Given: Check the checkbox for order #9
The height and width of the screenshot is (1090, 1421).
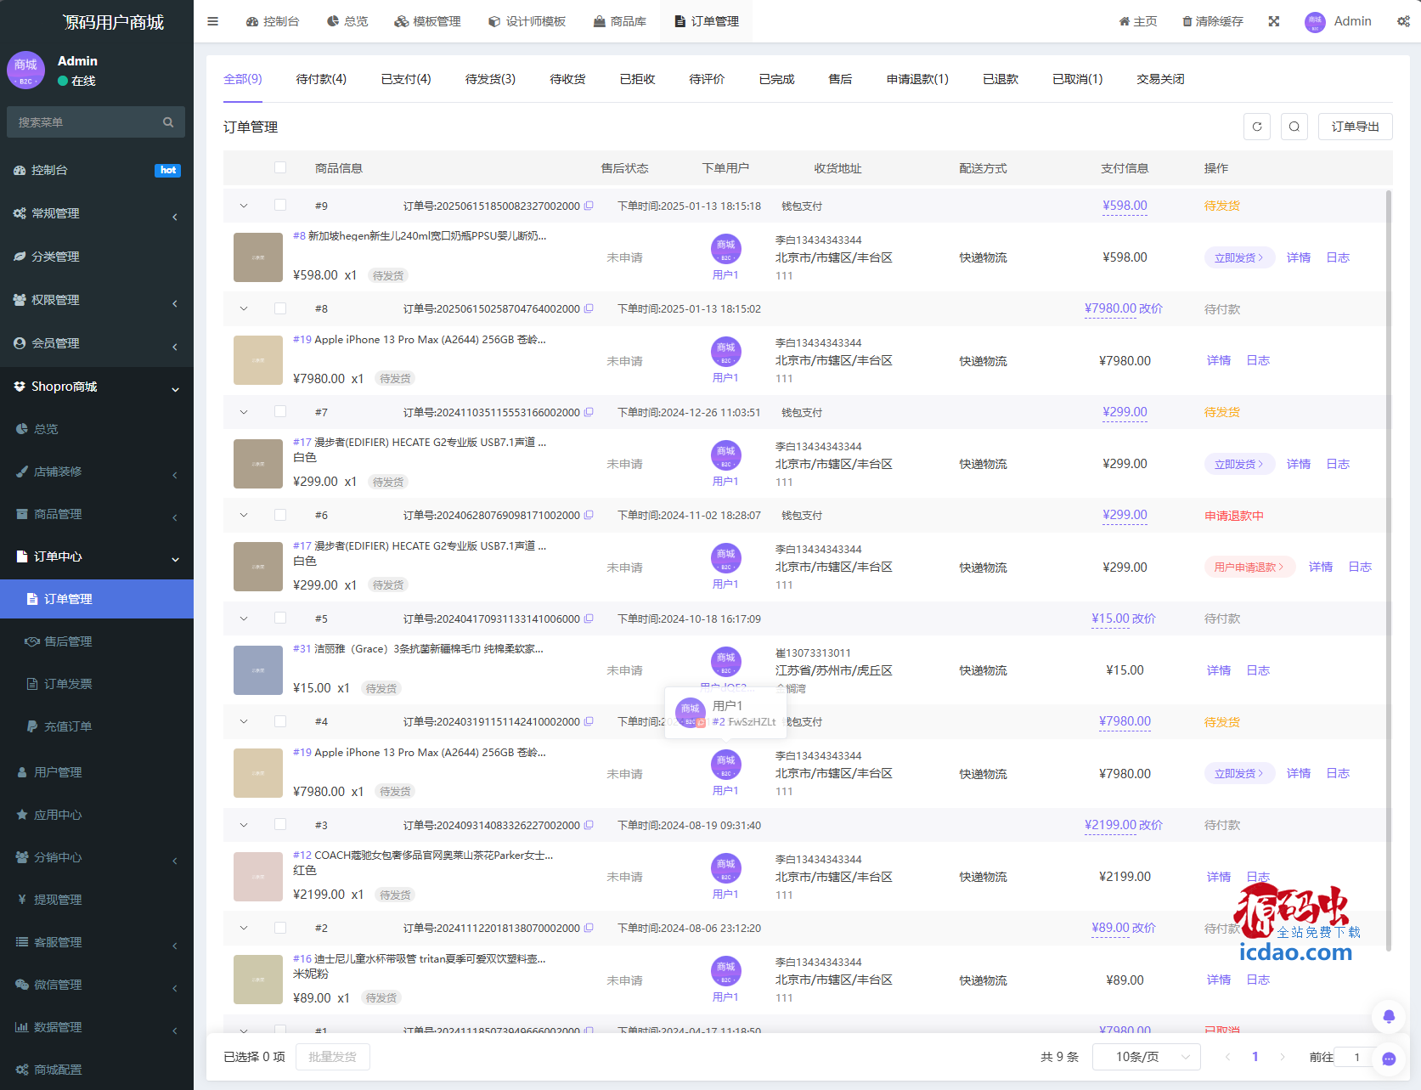Looking at the screenshot, I should [280, 205].
